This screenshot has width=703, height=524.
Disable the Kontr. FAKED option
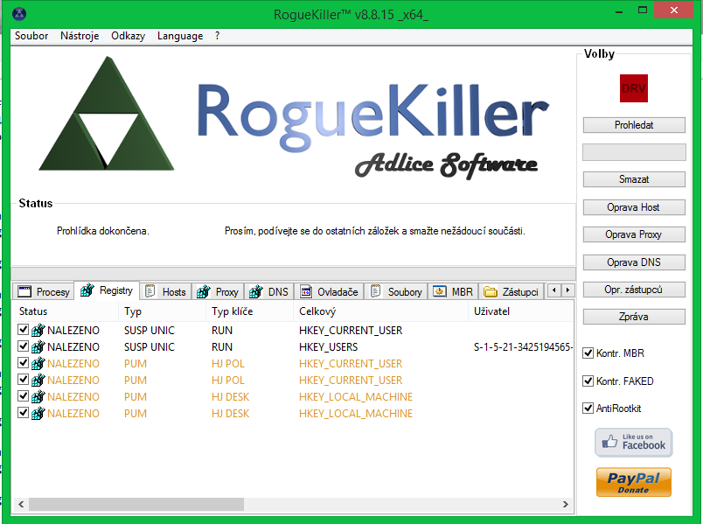click(x=588, y=381)
